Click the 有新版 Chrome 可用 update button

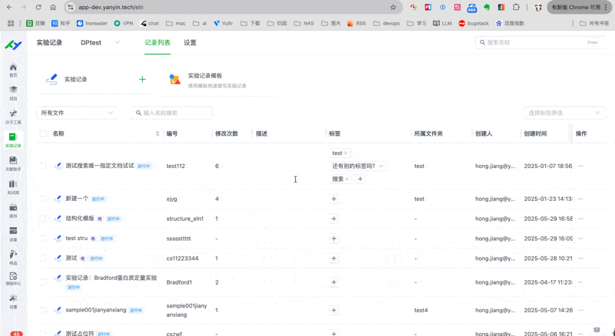[580, 7]
